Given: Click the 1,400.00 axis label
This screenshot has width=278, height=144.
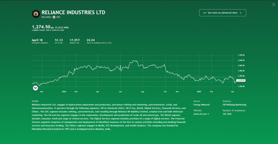Looking at the screenshot, I should [241, 71].
